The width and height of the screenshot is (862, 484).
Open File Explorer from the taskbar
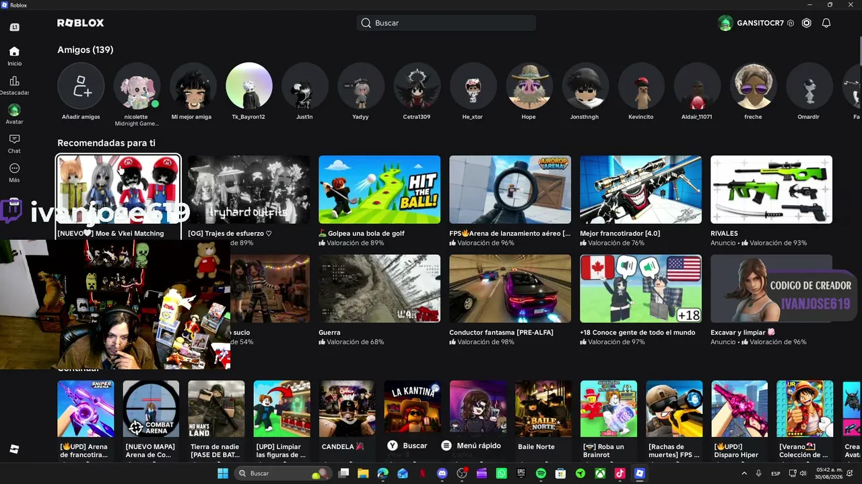click(363, 473)
